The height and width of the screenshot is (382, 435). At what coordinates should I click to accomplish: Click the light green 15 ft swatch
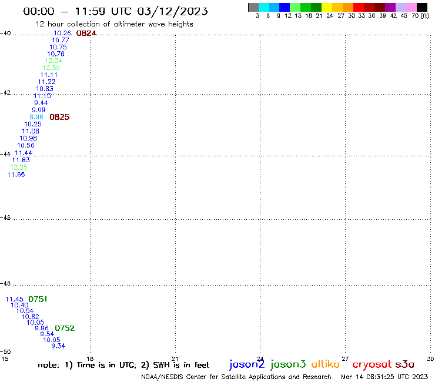click(295, 7)
